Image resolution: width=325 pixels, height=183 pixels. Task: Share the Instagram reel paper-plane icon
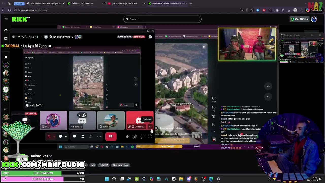tap(214, 117)
